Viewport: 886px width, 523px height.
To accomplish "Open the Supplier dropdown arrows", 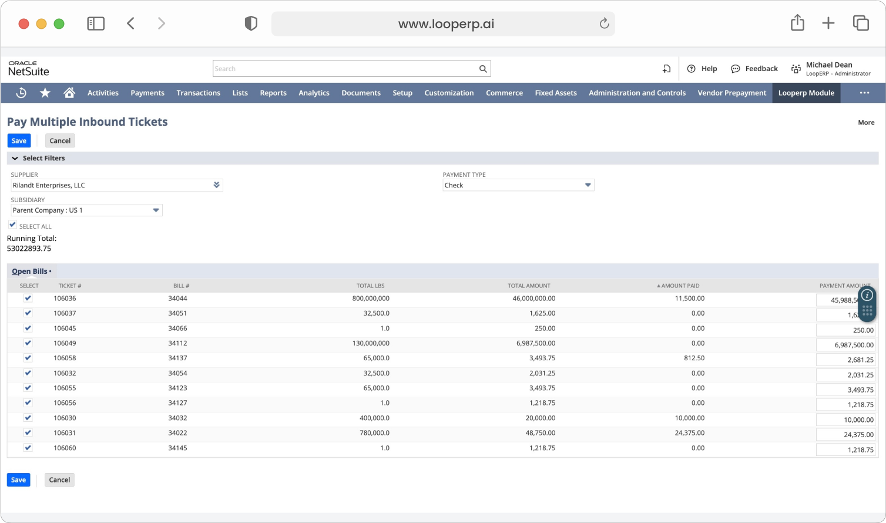I will point(217,185).
